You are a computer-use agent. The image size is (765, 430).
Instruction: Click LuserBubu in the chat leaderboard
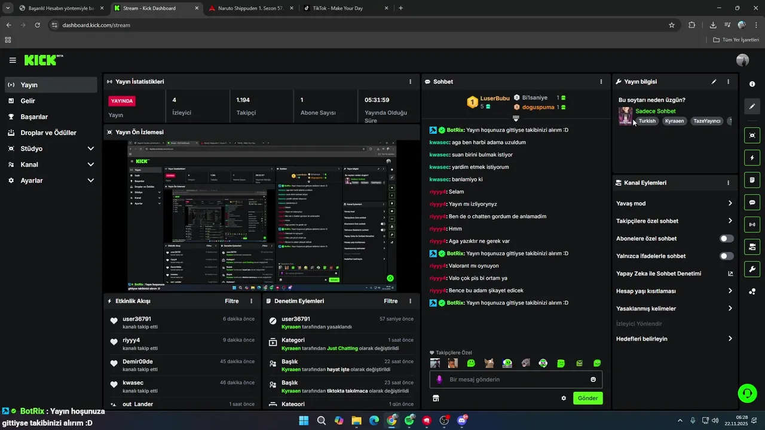click(x=495, y=98)
